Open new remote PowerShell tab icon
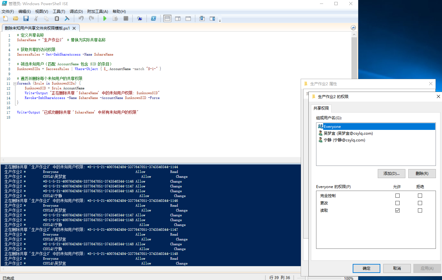Screen dimensions: 442x280 coord(139,19)
